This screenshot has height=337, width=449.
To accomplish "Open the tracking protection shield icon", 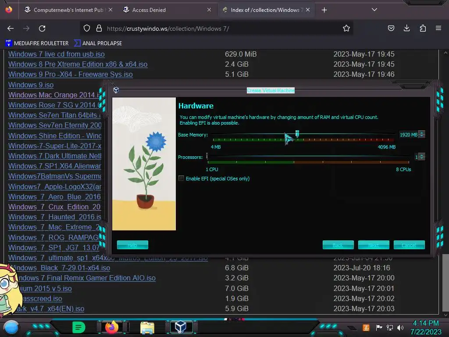I will tap(87, 29).
